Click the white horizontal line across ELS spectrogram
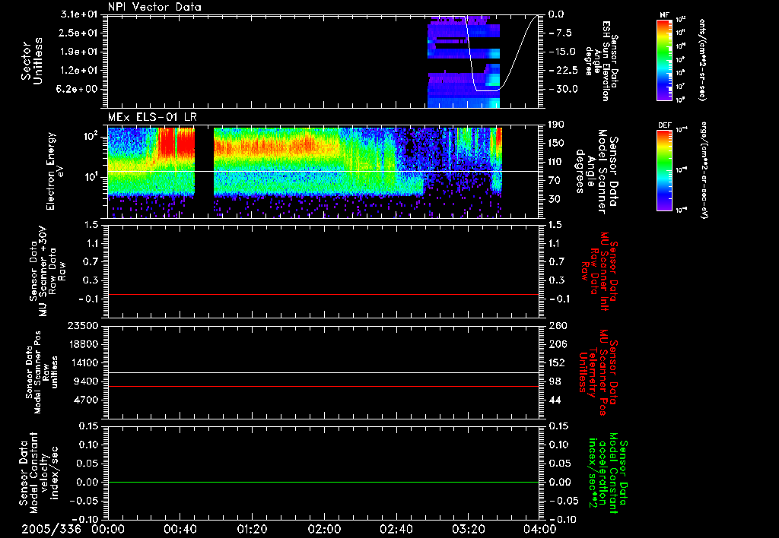 tap(323, 172)
